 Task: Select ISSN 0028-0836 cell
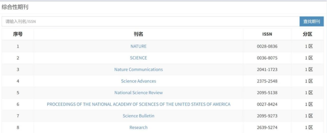(267, 46)
